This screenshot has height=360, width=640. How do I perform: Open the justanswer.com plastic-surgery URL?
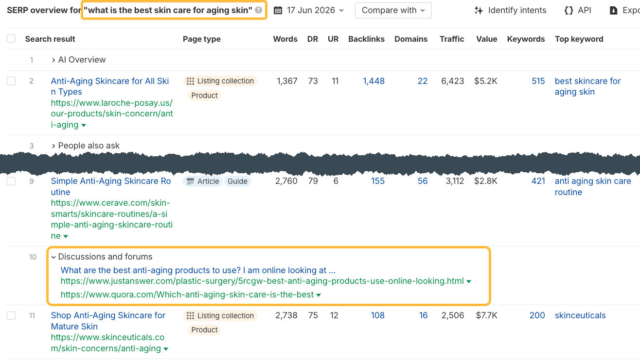tap(262, 281)
